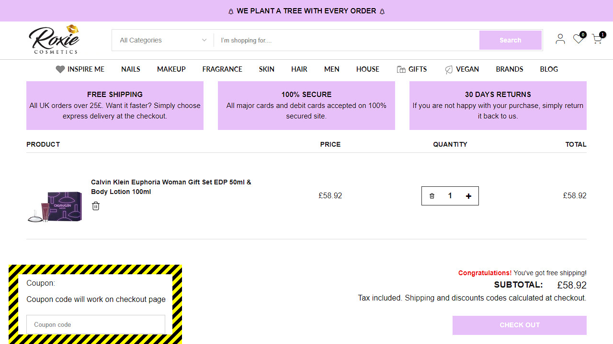This screenshot has width=613, height=344.
Task: Click the Calvin Klein gift set thumbnail
Action: (55, 206)
